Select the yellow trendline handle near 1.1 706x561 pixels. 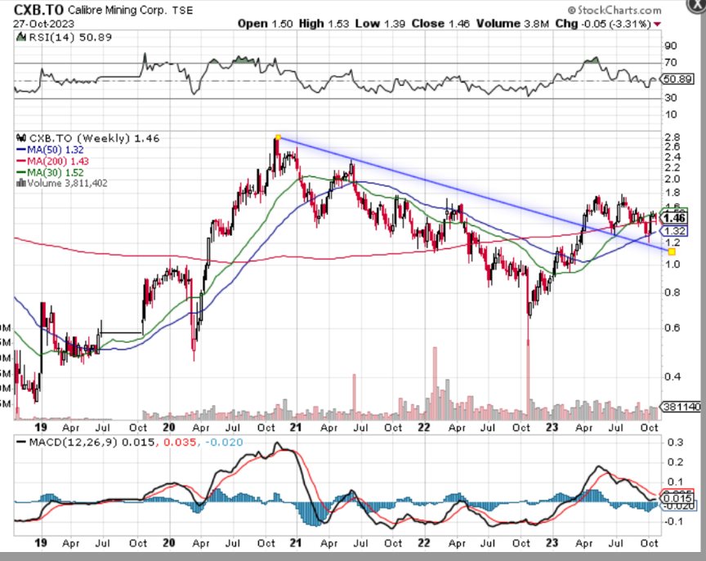(672, 252)
